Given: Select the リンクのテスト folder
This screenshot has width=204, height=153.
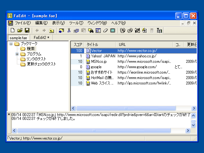Looking at the screenshot, I should pyautogui.click(x=36, y=59).
